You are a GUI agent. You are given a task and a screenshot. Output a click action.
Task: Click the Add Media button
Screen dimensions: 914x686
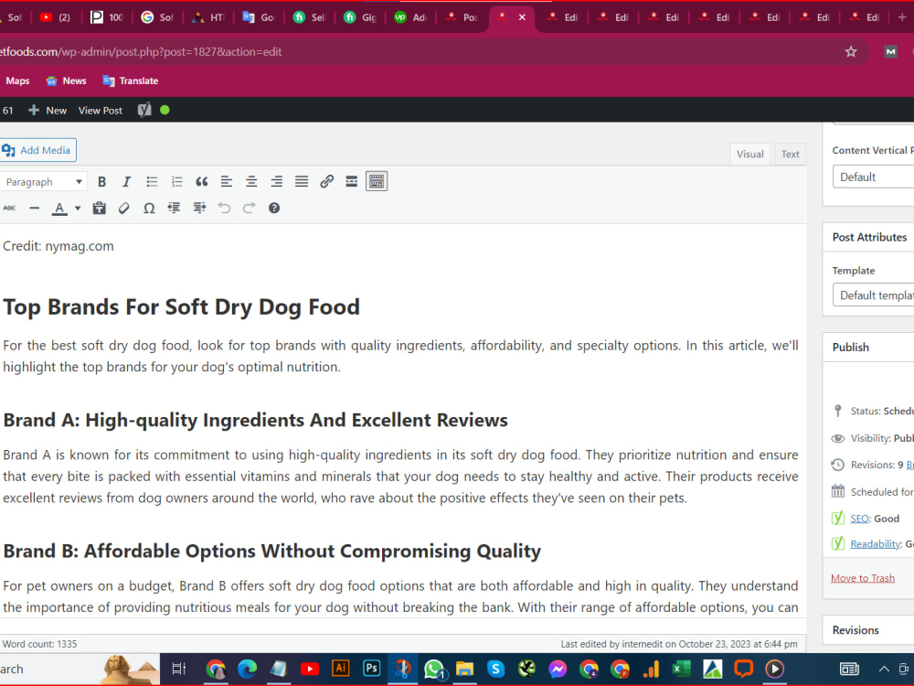[37, 150]
